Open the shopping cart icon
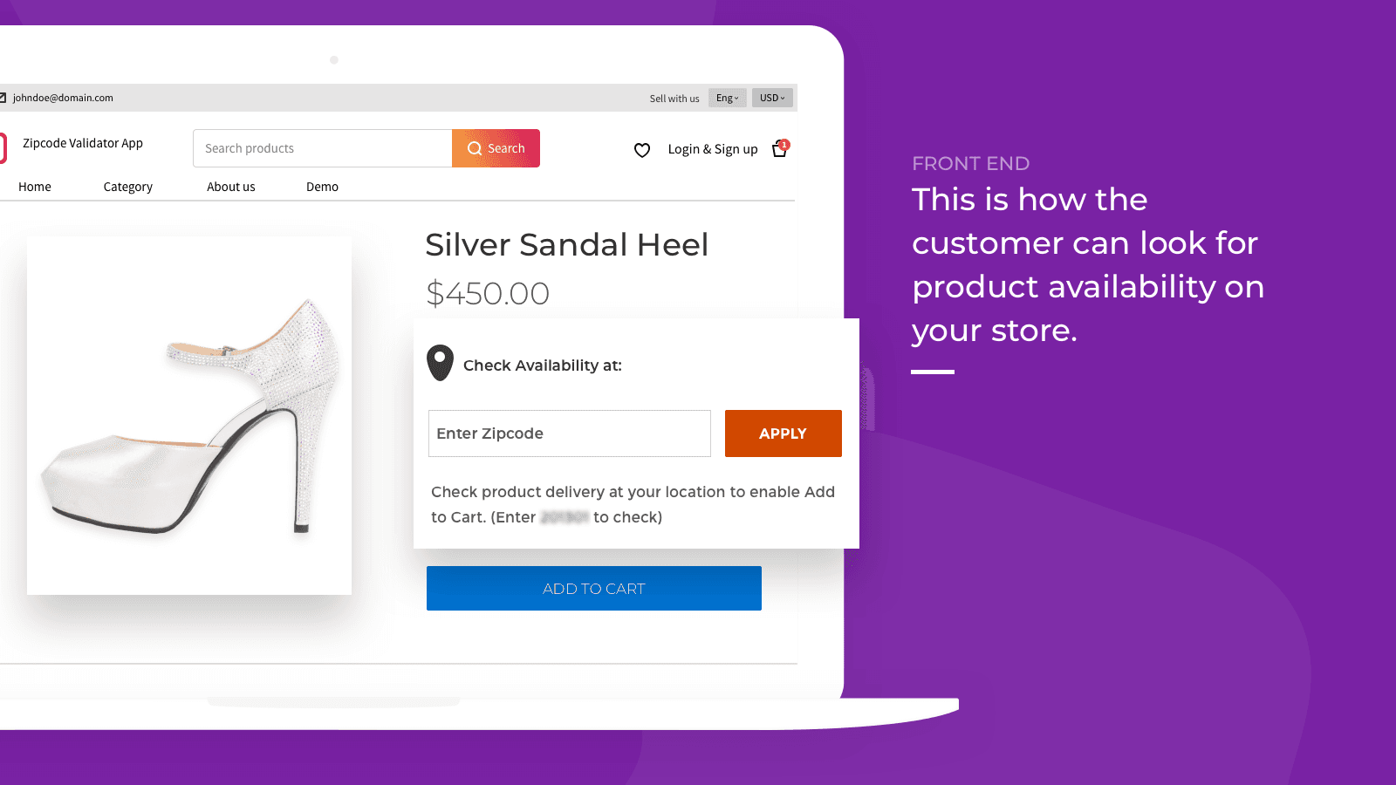The image size is (1396, 785). pyautogui.click(x=780, y=149)
